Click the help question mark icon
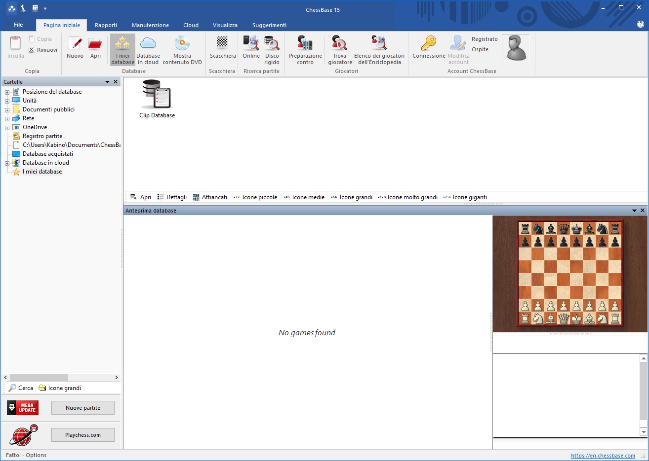 [x=641, y=24]
